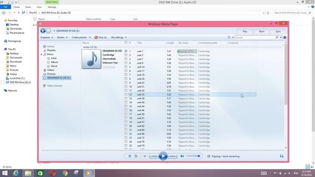This screenshot has height=177, width=315.
Task: Click the Previous track button
Action: pyautogui.click(x=154, y=156)
